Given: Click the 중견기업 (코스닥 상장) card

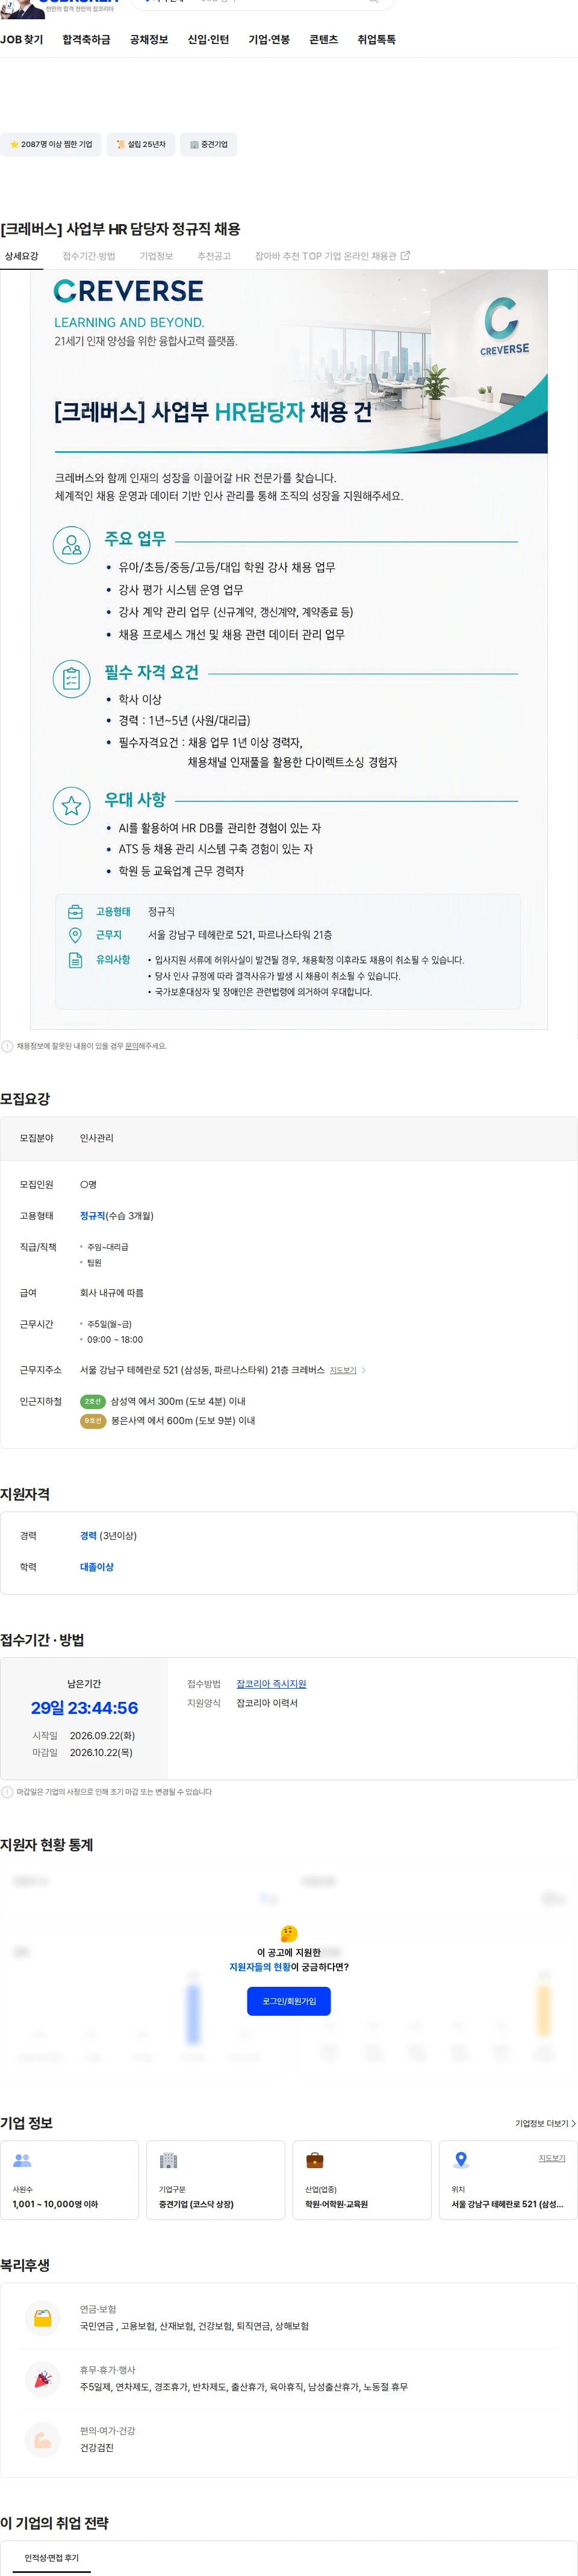Looking at the screenshot, I should 215,2180.
